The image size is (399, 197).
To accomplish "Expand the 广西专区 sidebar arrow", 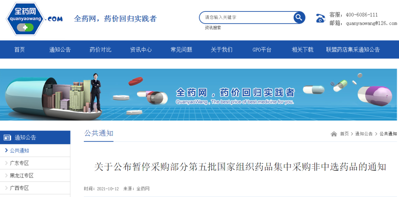I will pos(6,188).
